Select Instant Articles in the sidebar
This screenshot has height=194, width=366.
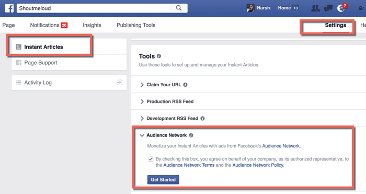tap(69, 47)
